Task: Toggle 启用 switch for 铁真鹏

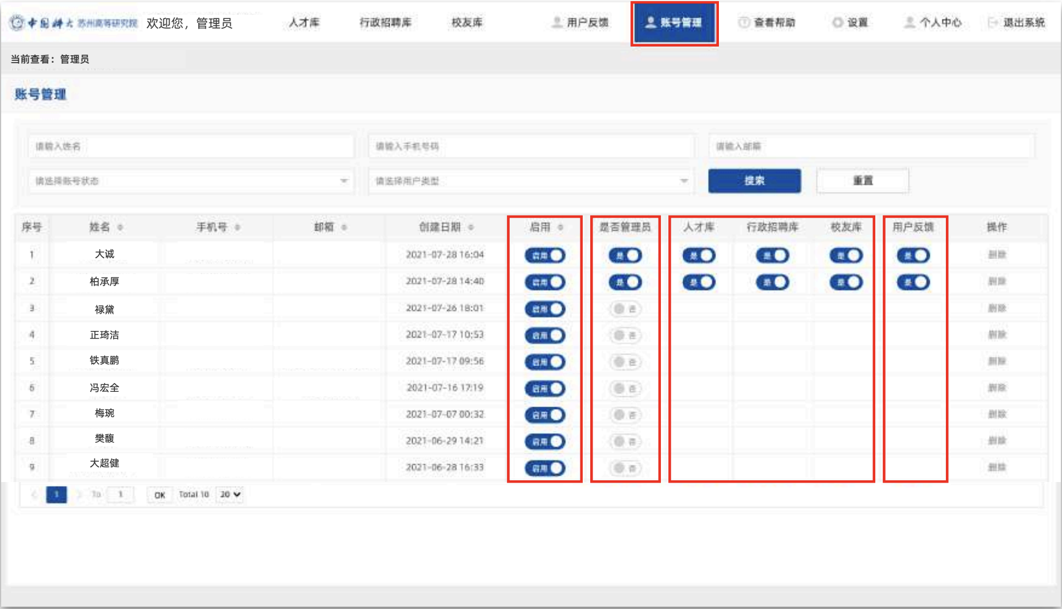Action: (545, 362)
